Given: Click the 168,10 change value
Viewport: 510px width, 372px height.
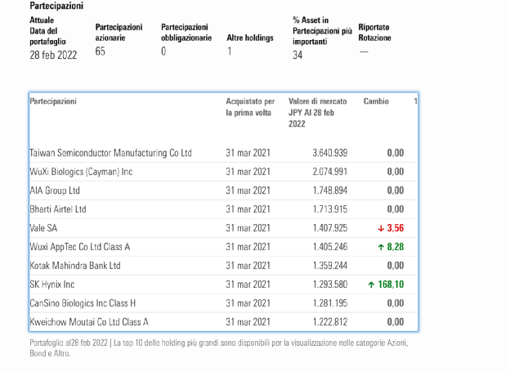Looking at the screenshot, I should click(391, 285).
